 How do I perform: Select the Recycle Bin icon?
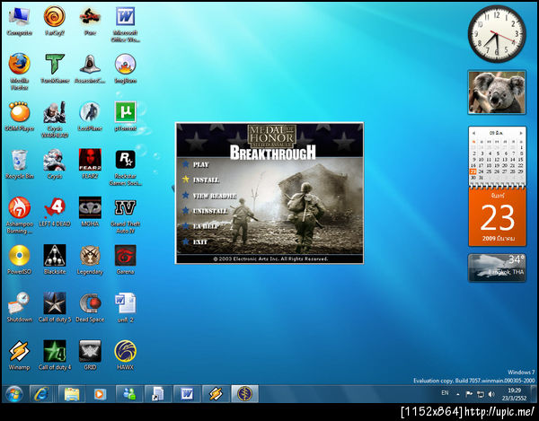pyautogui.click(x=19, y=164)
